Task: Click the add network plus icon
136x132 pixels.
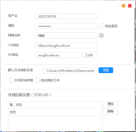Action: (101, 35)
